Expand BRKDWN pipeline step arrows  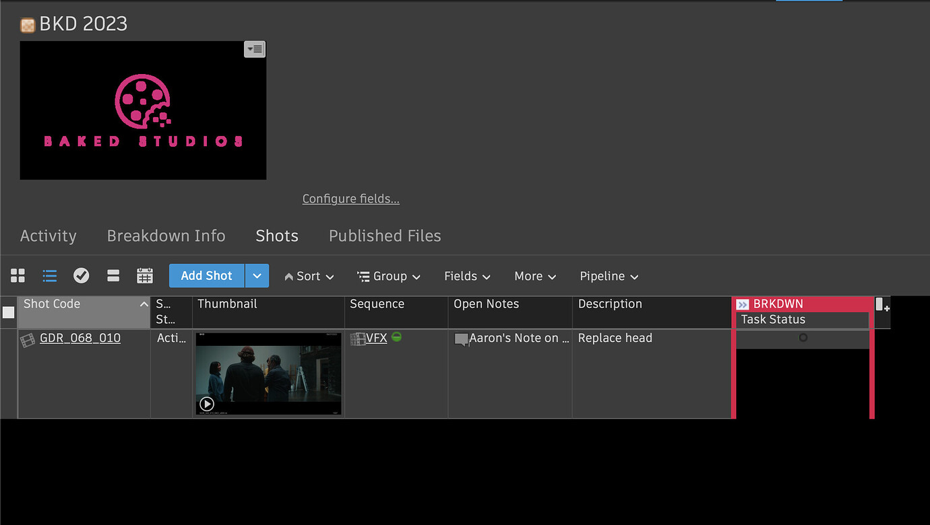743,305
